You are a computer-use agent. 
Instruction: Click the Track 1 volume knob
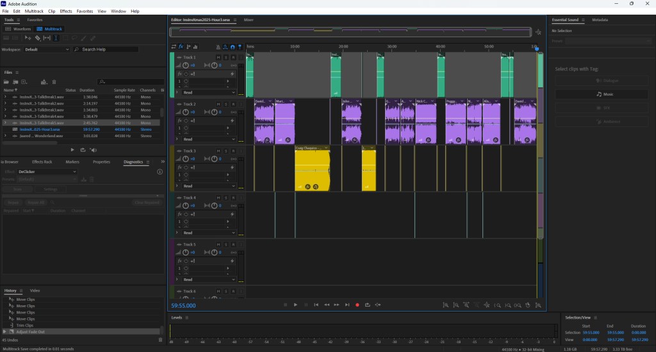click(186, 65)
